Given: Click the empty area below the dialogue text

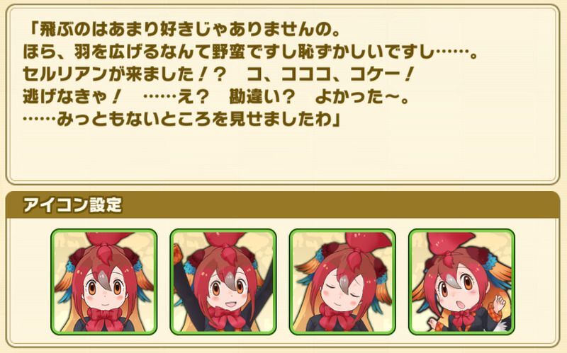Looking at the screenshot, I should pyautogui.click(x=282, y=154).
